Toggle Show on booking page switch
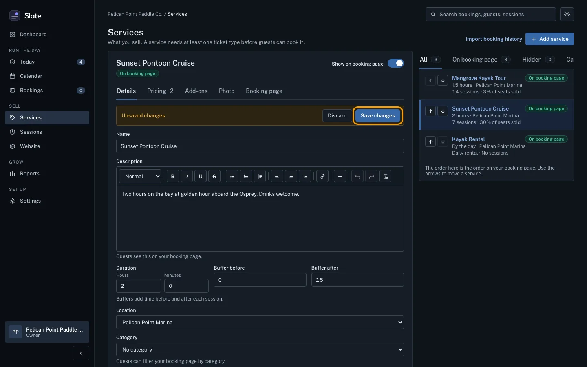 click(395, 64)
